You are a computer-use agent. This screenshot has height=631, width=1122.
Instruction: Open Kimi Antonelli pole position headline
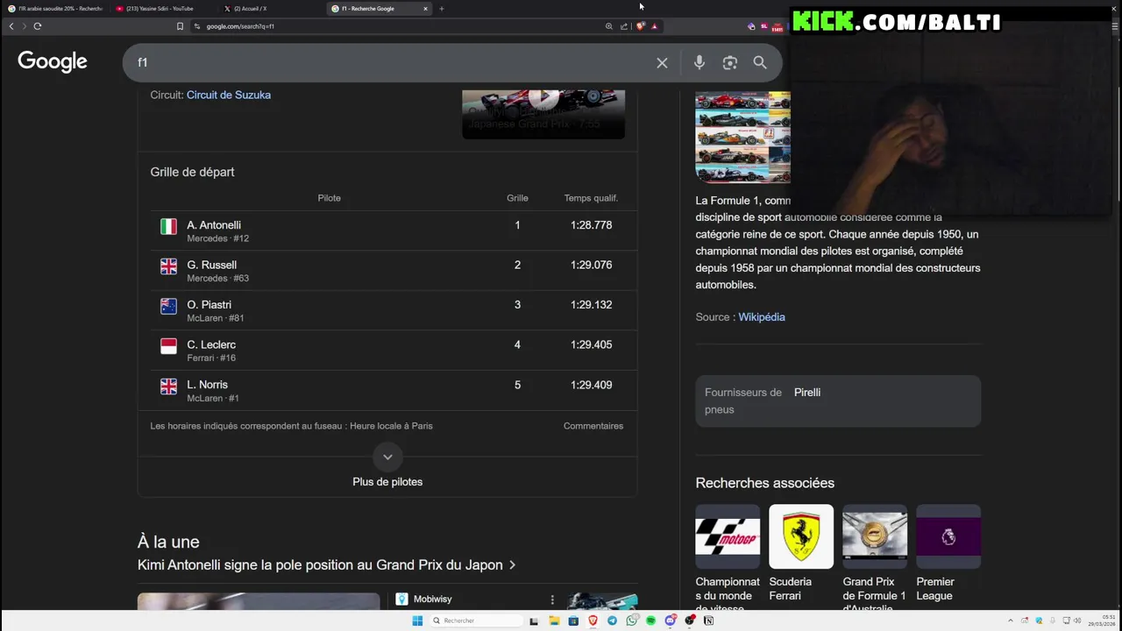pyautogui.click(x=320, y=565)
